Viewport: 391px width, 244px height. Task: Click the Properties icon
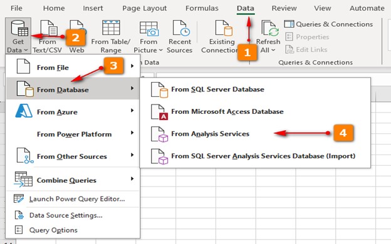289,36
